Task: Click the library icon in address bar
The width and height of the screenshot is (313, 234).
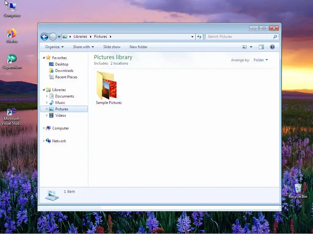Action: click(65, 37)
